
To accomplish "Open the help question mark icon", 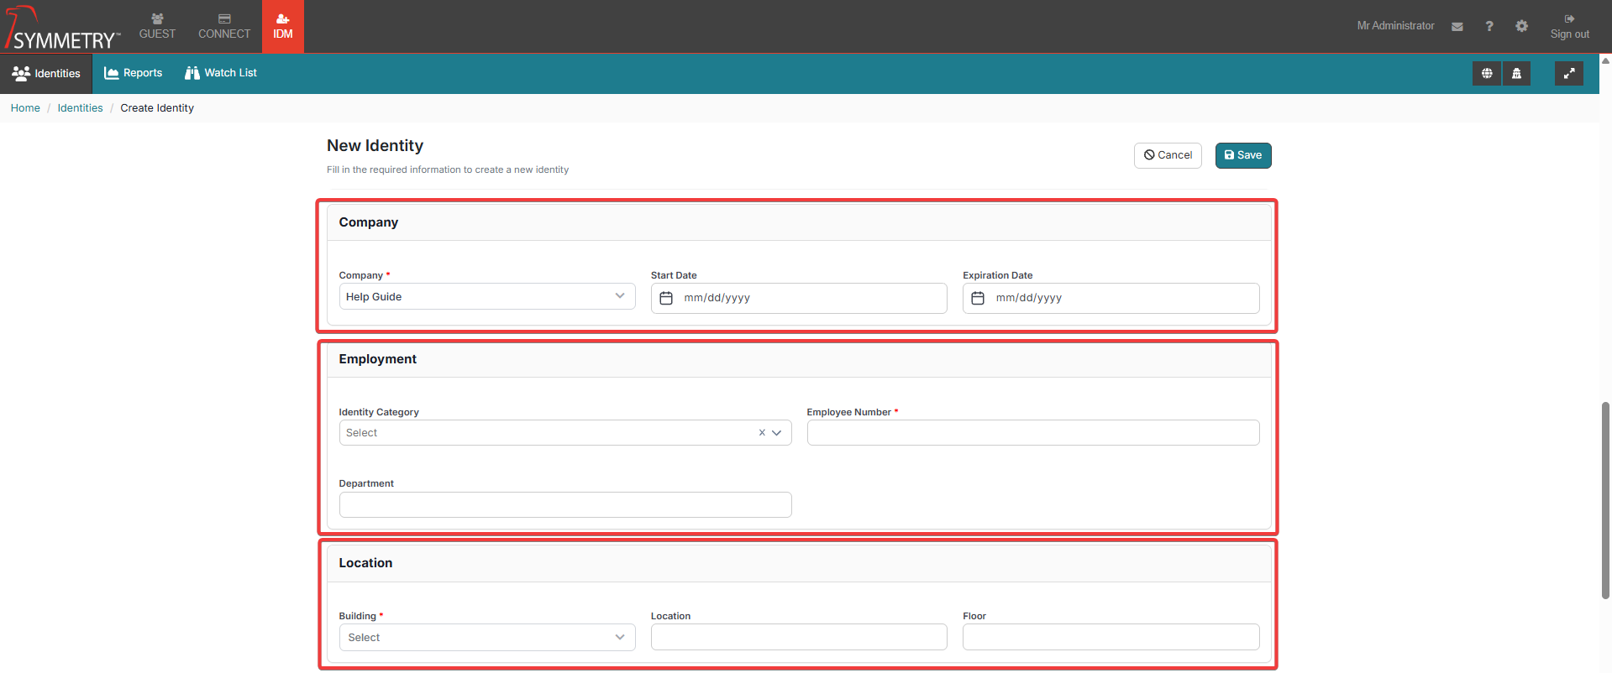I will 1489,27.
